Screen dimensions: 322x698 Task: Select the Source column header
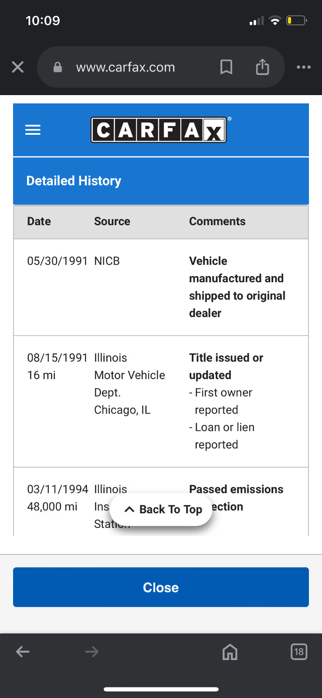[112, 222]
